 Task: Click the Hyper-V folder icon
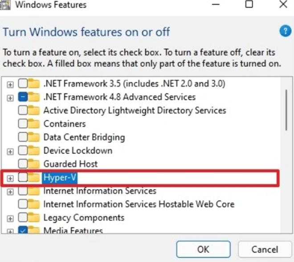coord(34,177)
